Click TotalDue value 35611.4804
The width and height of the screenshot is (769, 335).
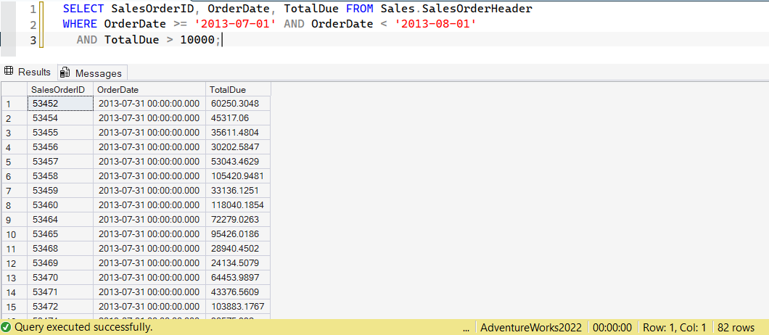click(x=239, y=133)
